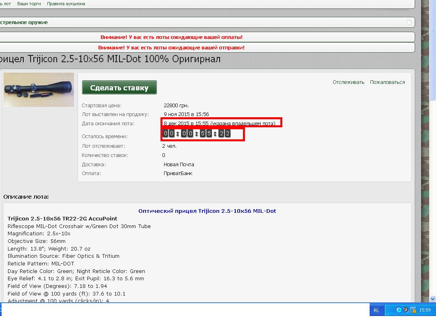Click the clock icon in system tray
Image resolution: width=436 pixels, height=318 pixels.
coord(399,310)
